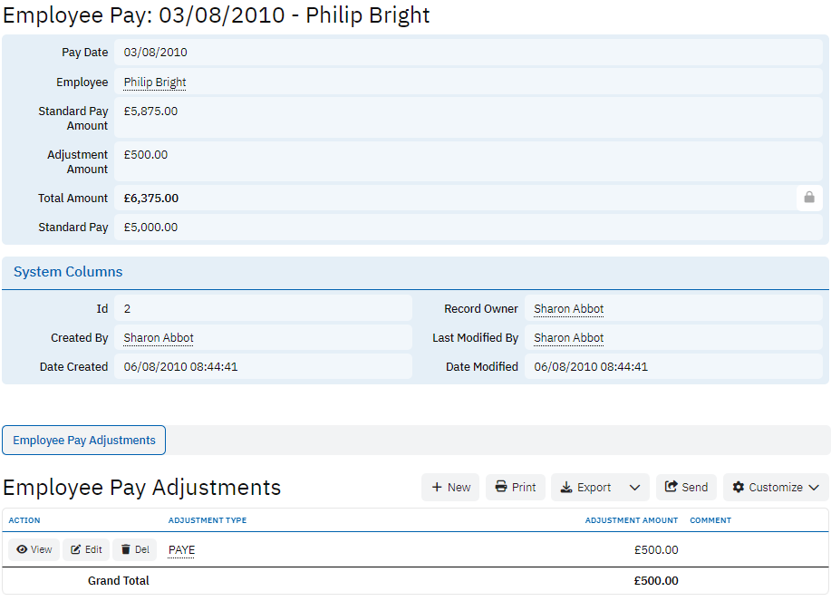Print the pay adjustments list
Viewport: 831px width, 601px height.
pos(515,488)
